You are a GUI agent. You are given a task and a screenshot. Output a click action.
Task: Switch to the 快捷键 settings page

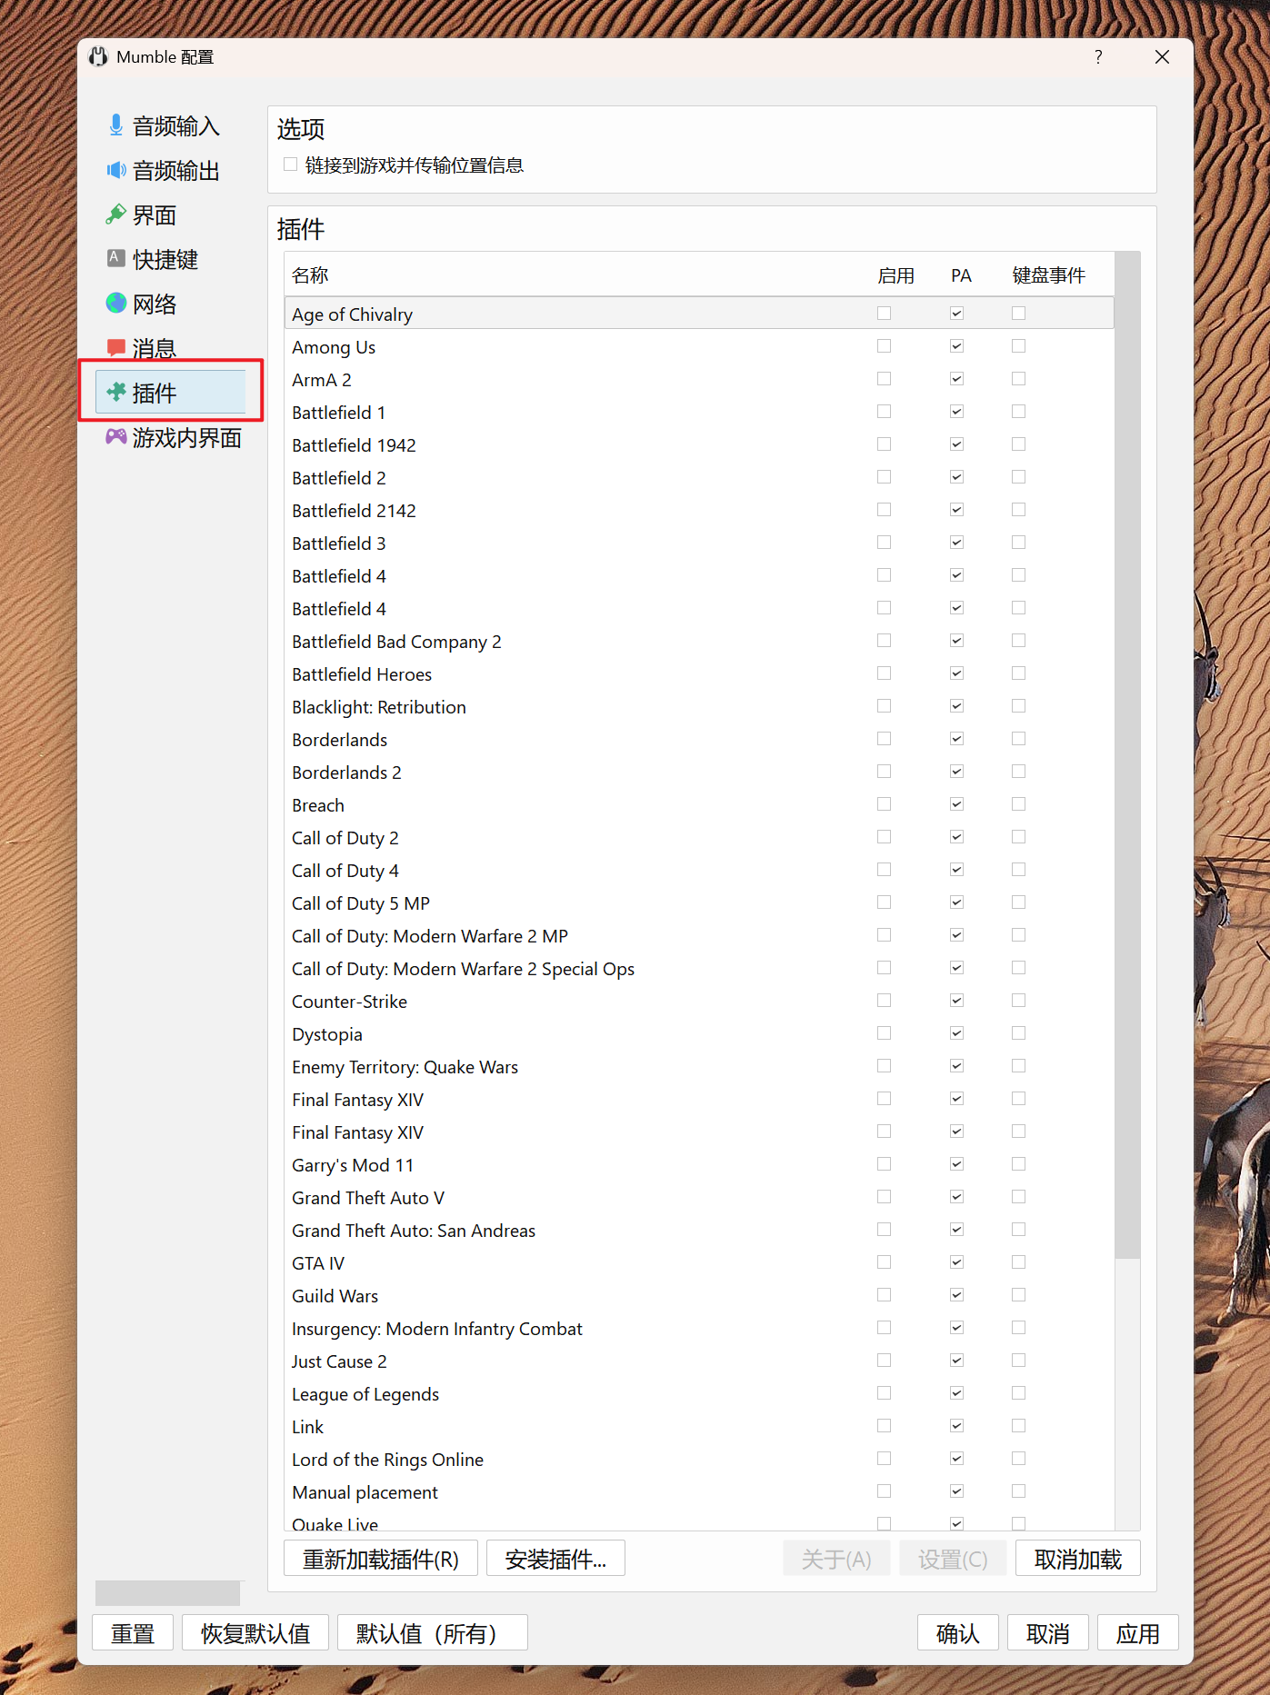169,259
